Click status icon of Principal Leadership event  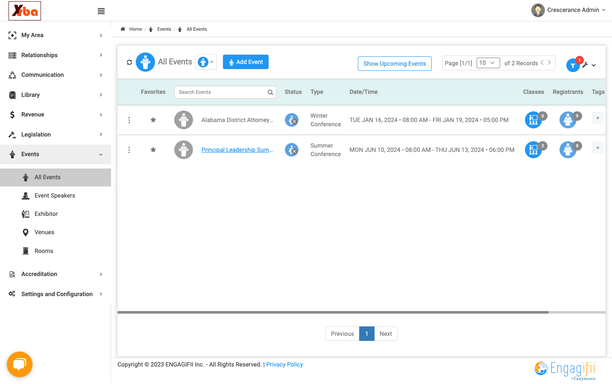(292, 150)
